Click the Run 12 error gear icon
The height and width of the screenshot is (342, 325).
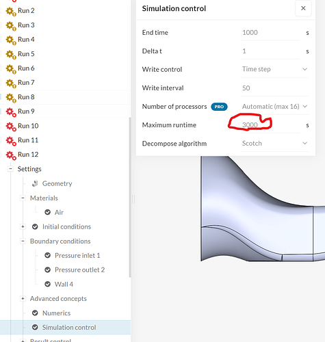pos(11,155)
